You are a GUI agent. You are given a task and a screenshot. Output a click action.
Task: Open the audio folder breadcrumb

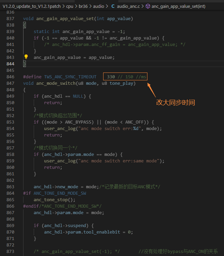pyautogui.click(x=99, y=6)
